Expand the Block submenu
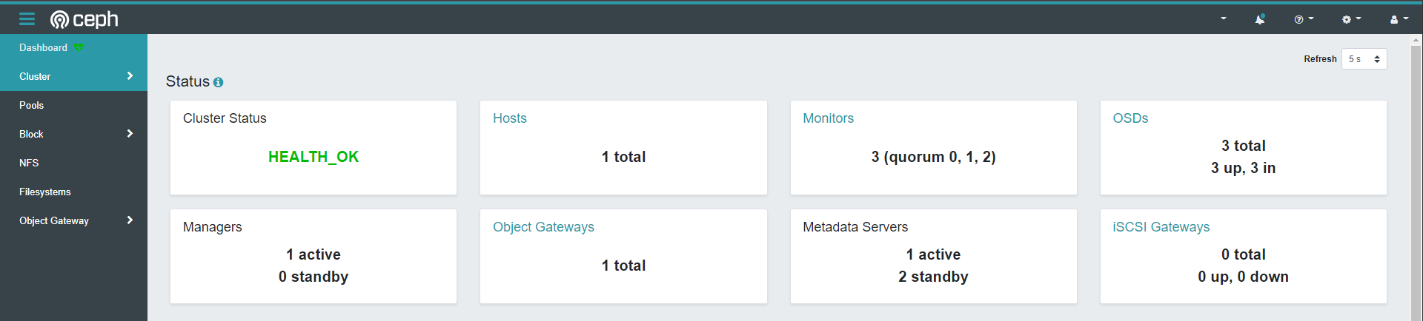 click(x=73, y=134)
